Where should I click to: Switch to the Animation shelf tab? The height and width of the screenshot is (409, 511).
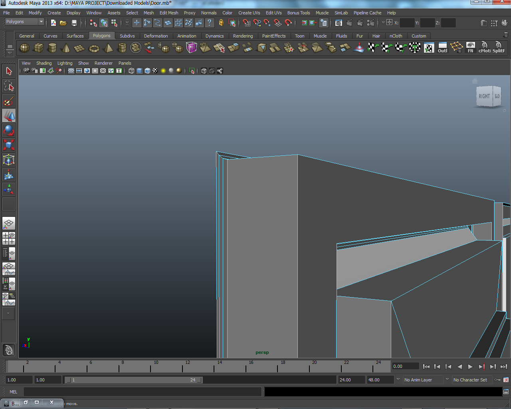tap(186, 36)
